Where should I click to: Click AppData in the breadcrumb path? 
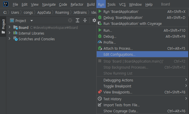tap(44, 13)
